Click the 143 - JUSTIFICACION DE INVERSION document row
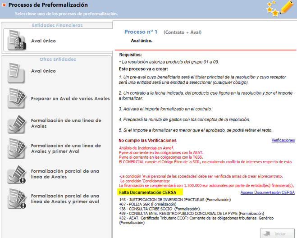Image resolution: width=297 pixels, height=238 pixels. [175, 200]
